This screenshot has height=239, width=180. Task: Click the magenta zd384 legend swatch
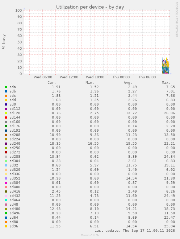(6, 183)
